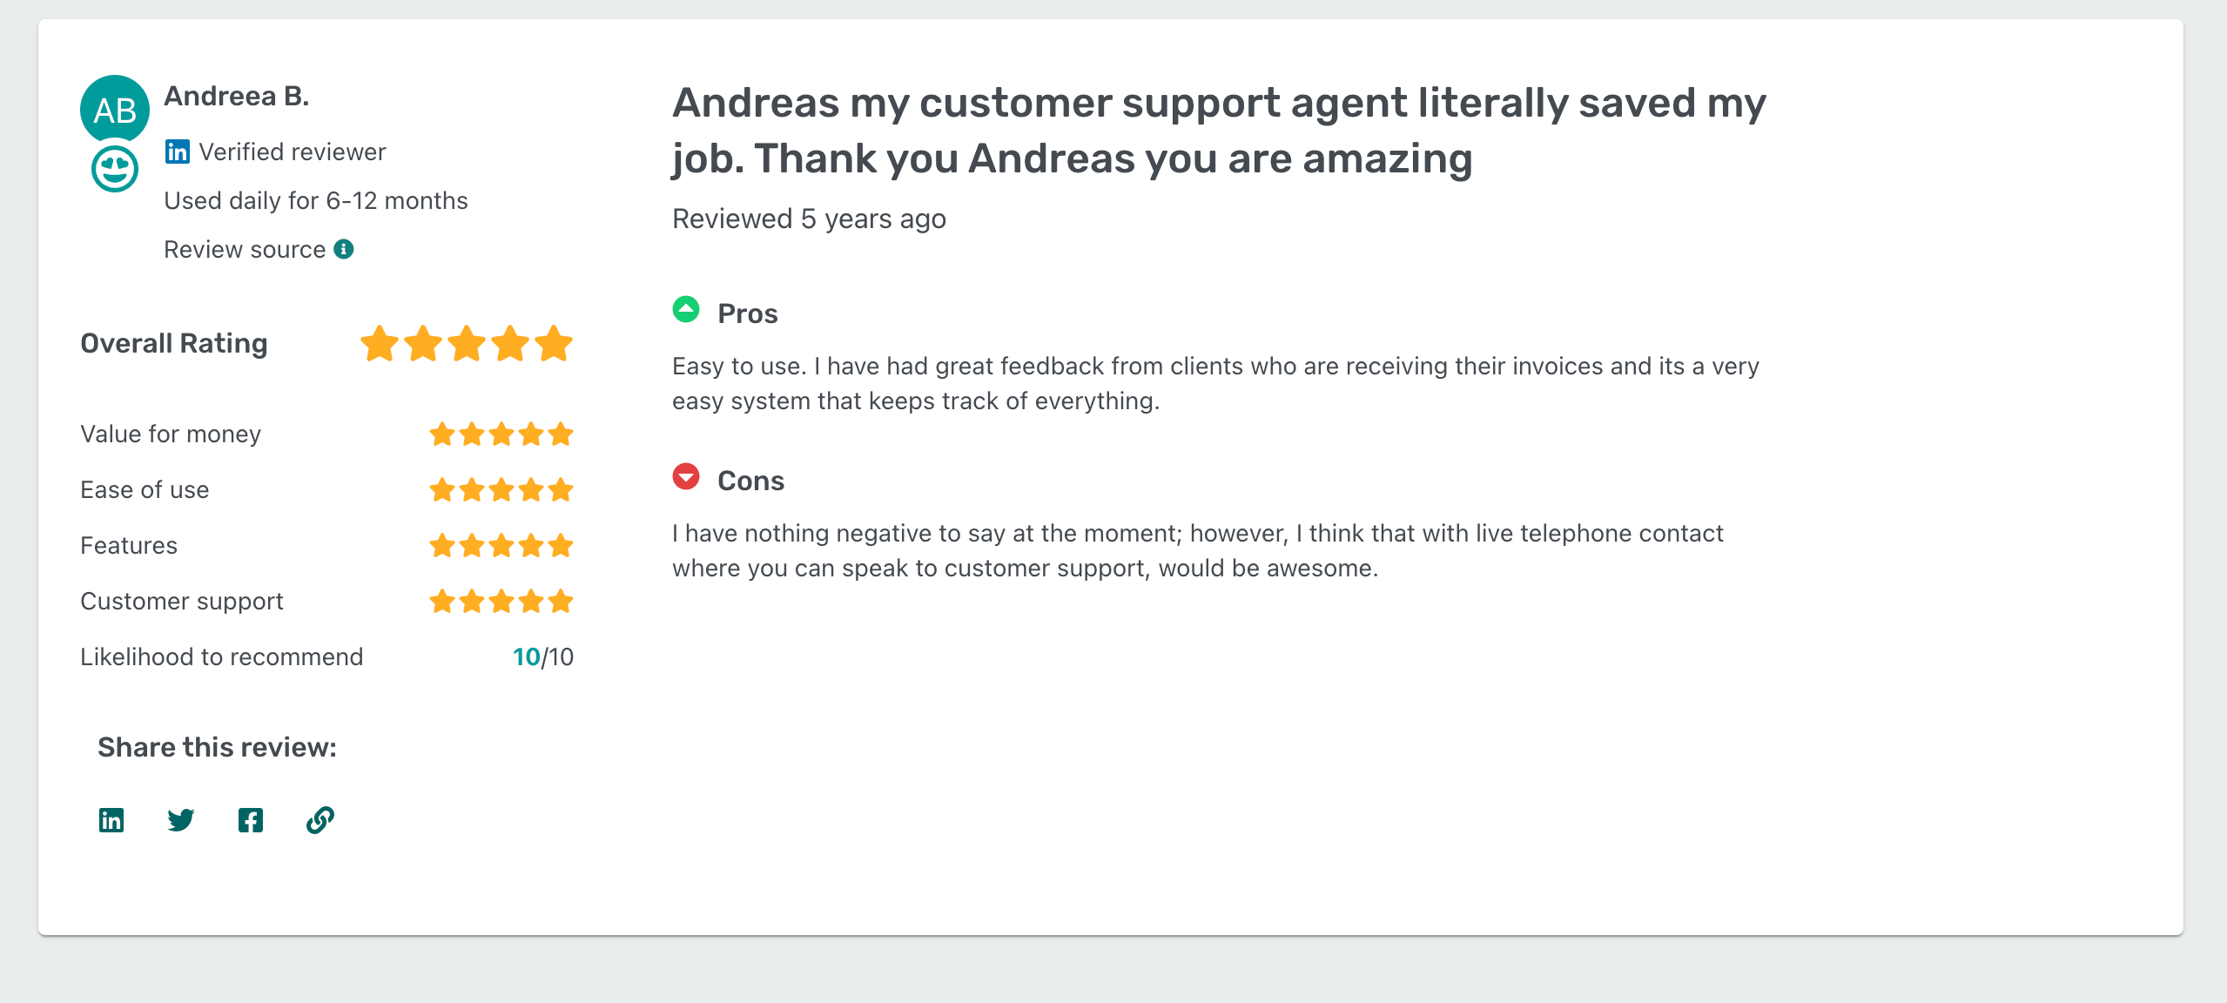Select the first star for Value for money

click(443, 433)
